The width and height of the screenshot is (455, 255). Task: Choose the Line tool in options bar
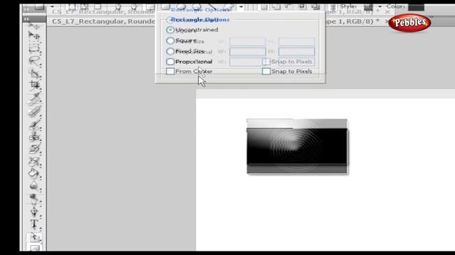(213, 6)
